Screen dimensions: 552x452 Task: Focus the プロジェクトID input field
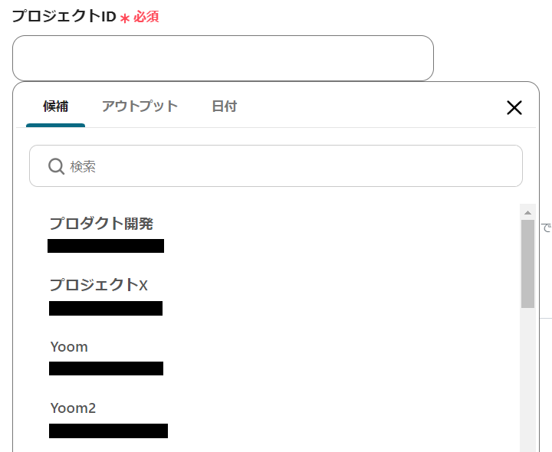[222, 58]
